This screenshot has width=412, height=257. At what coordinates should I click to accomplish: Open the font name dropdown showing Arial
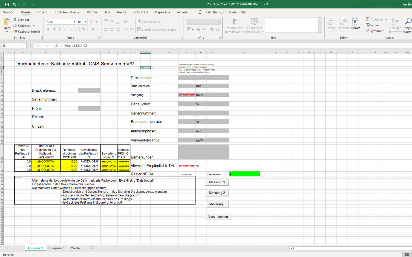point(74,22)
